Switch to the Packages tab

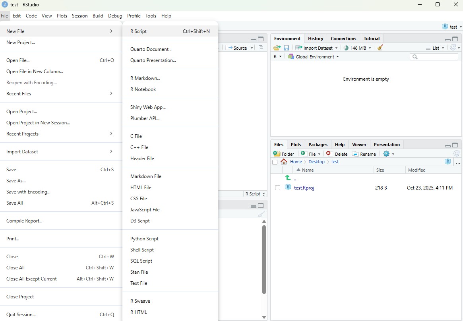[x=318, y=145]
